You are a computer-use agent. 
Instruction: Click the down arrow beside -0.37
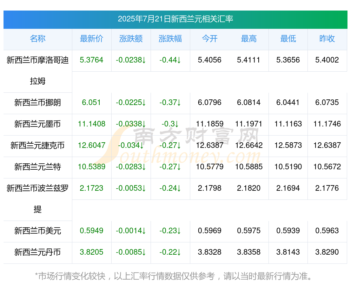[179, 103]
